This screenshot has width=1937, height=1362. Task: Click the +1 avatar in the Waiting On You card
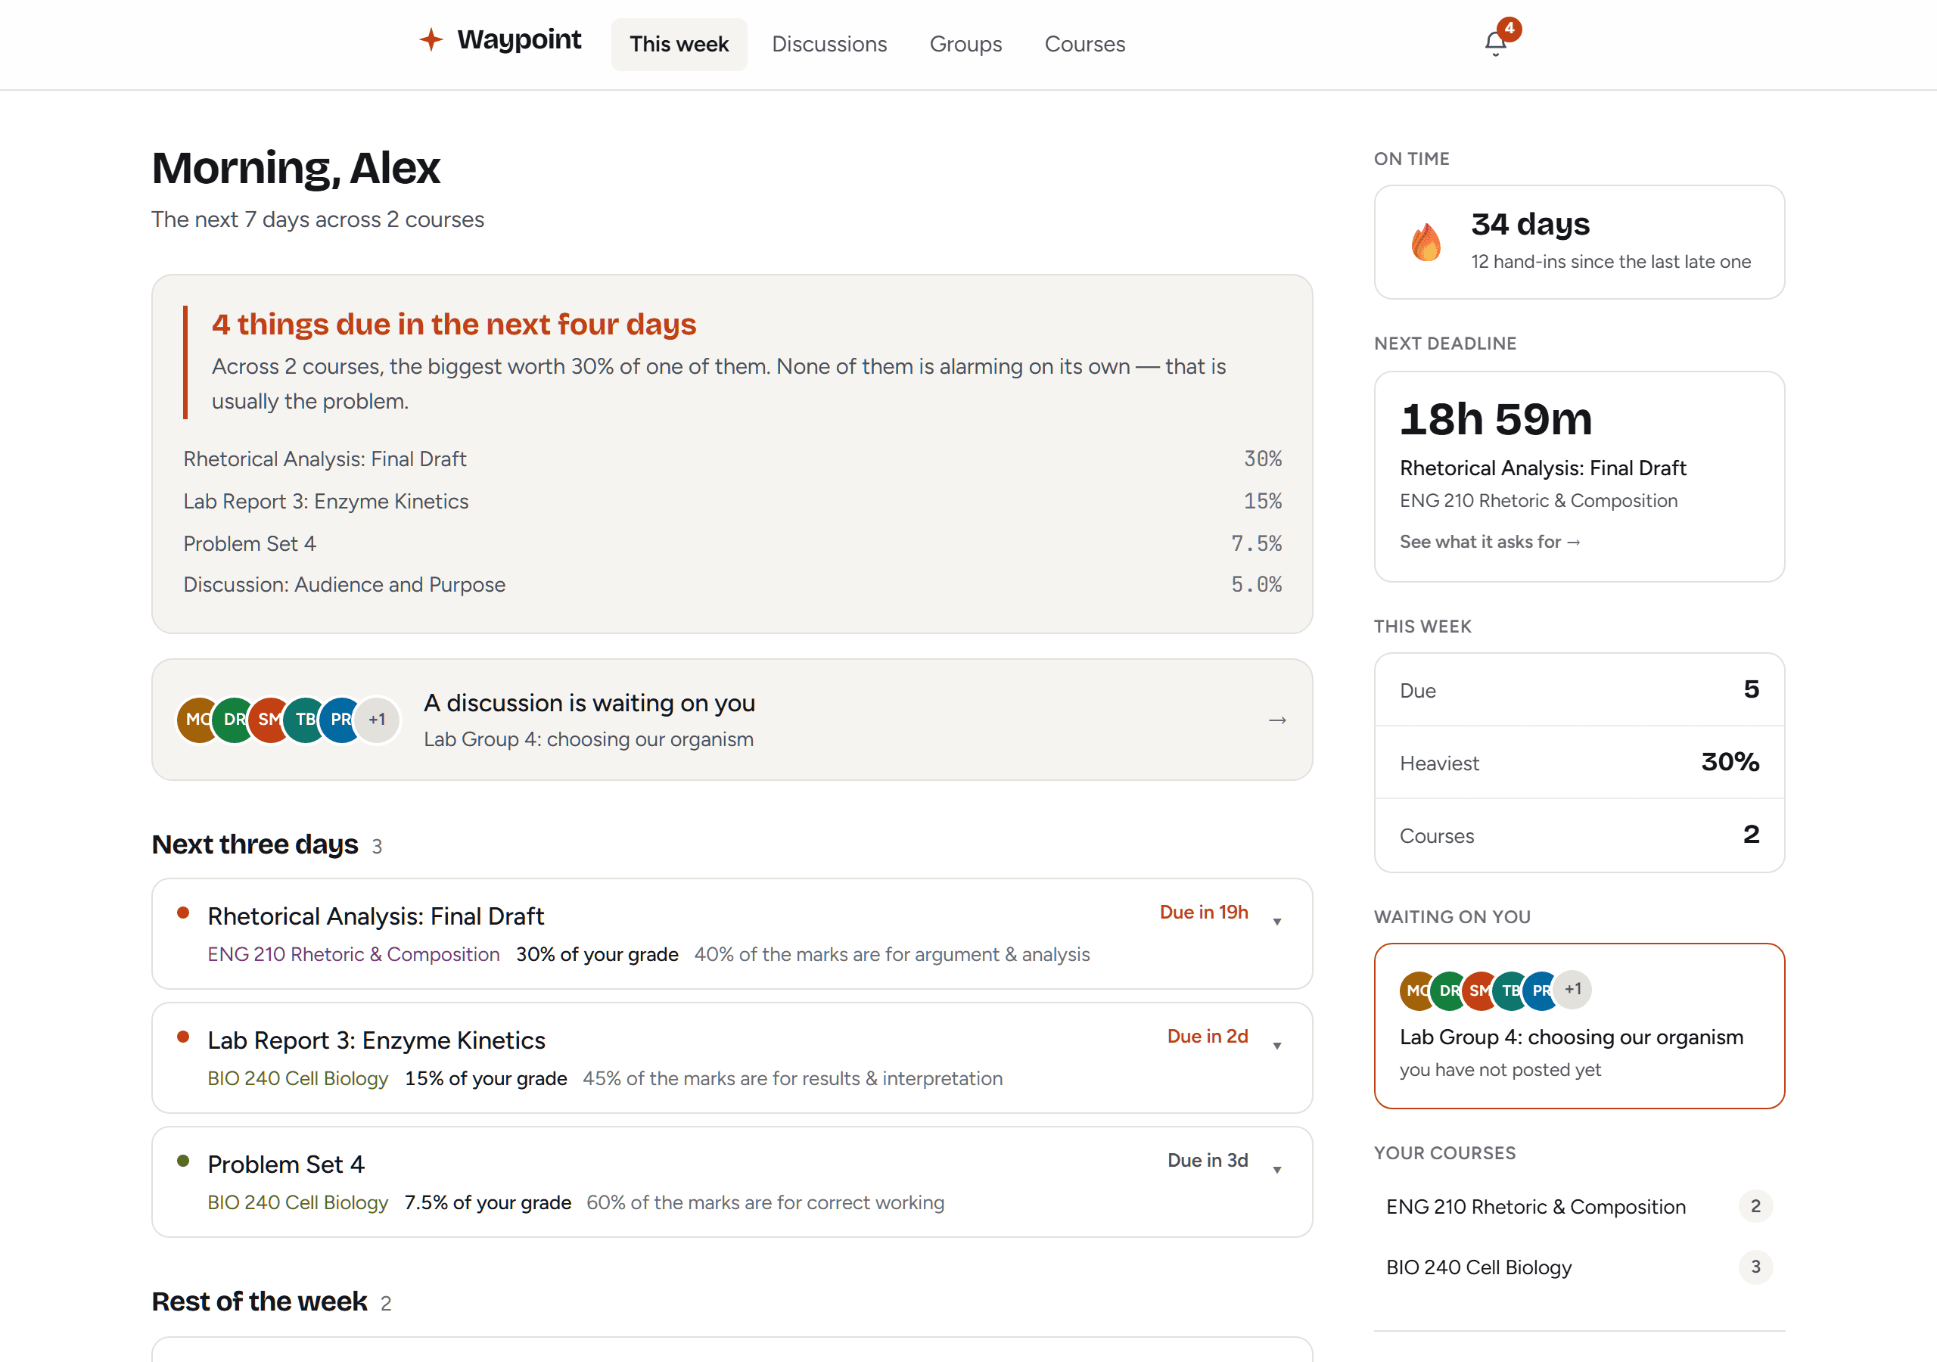click(x=1572, y=989)
